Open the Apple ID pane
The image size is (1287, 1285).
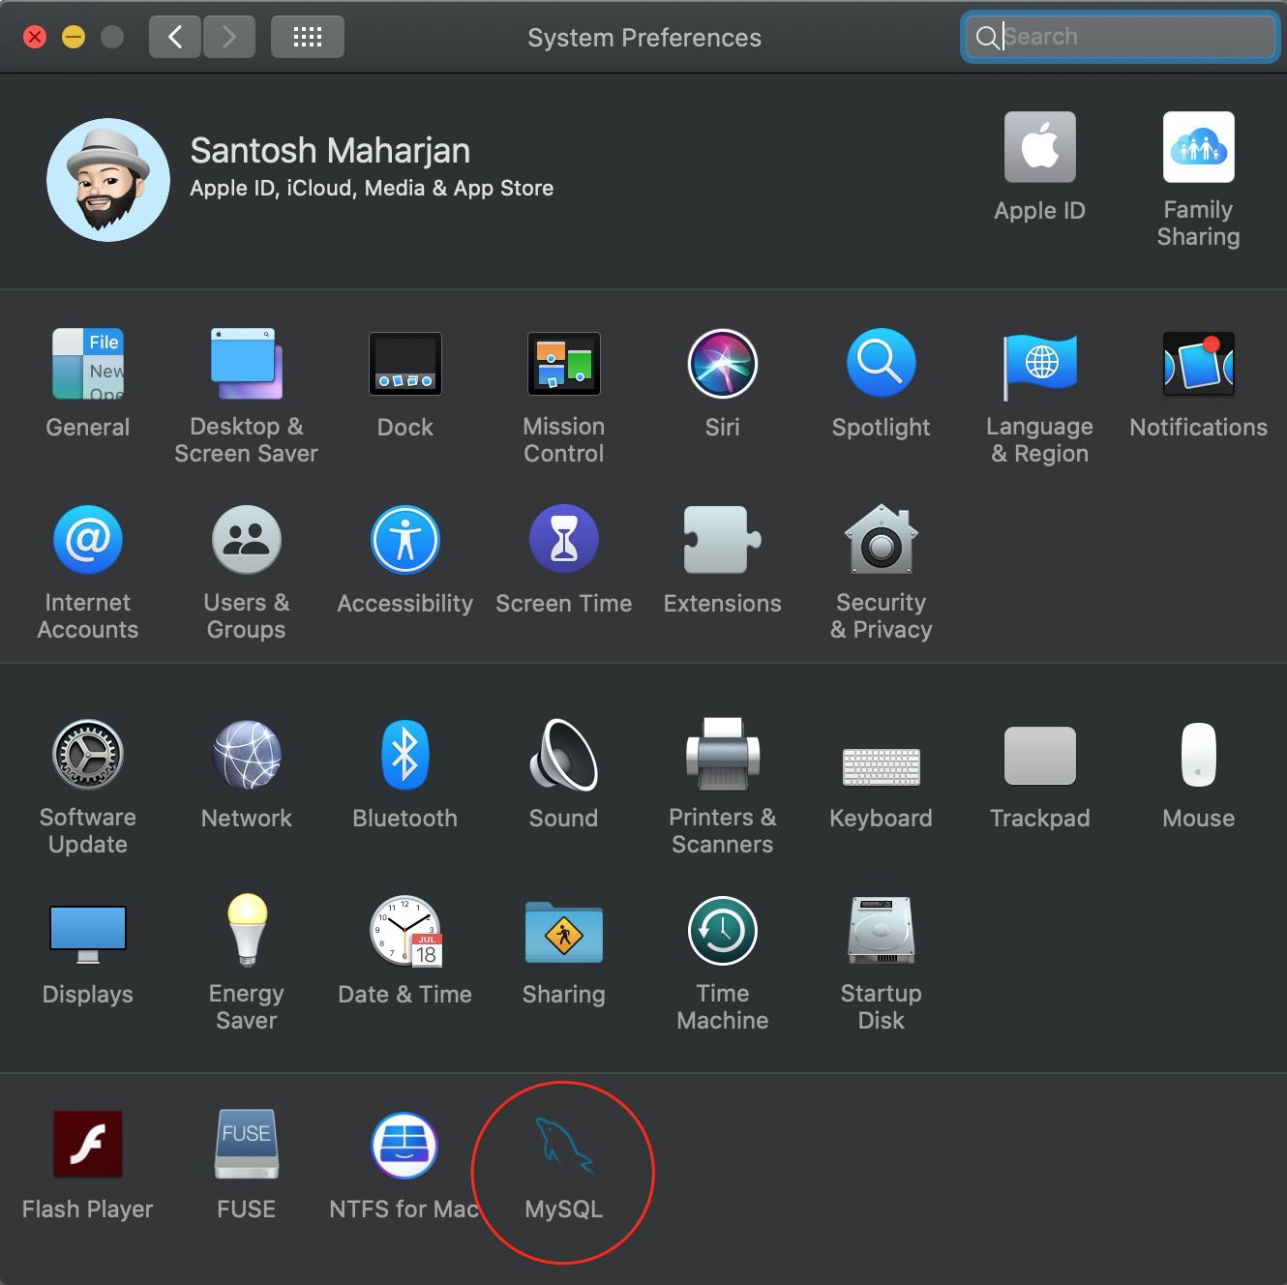point(1039,148)
